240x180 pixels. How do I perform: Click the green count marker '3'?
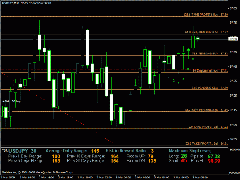178,83
